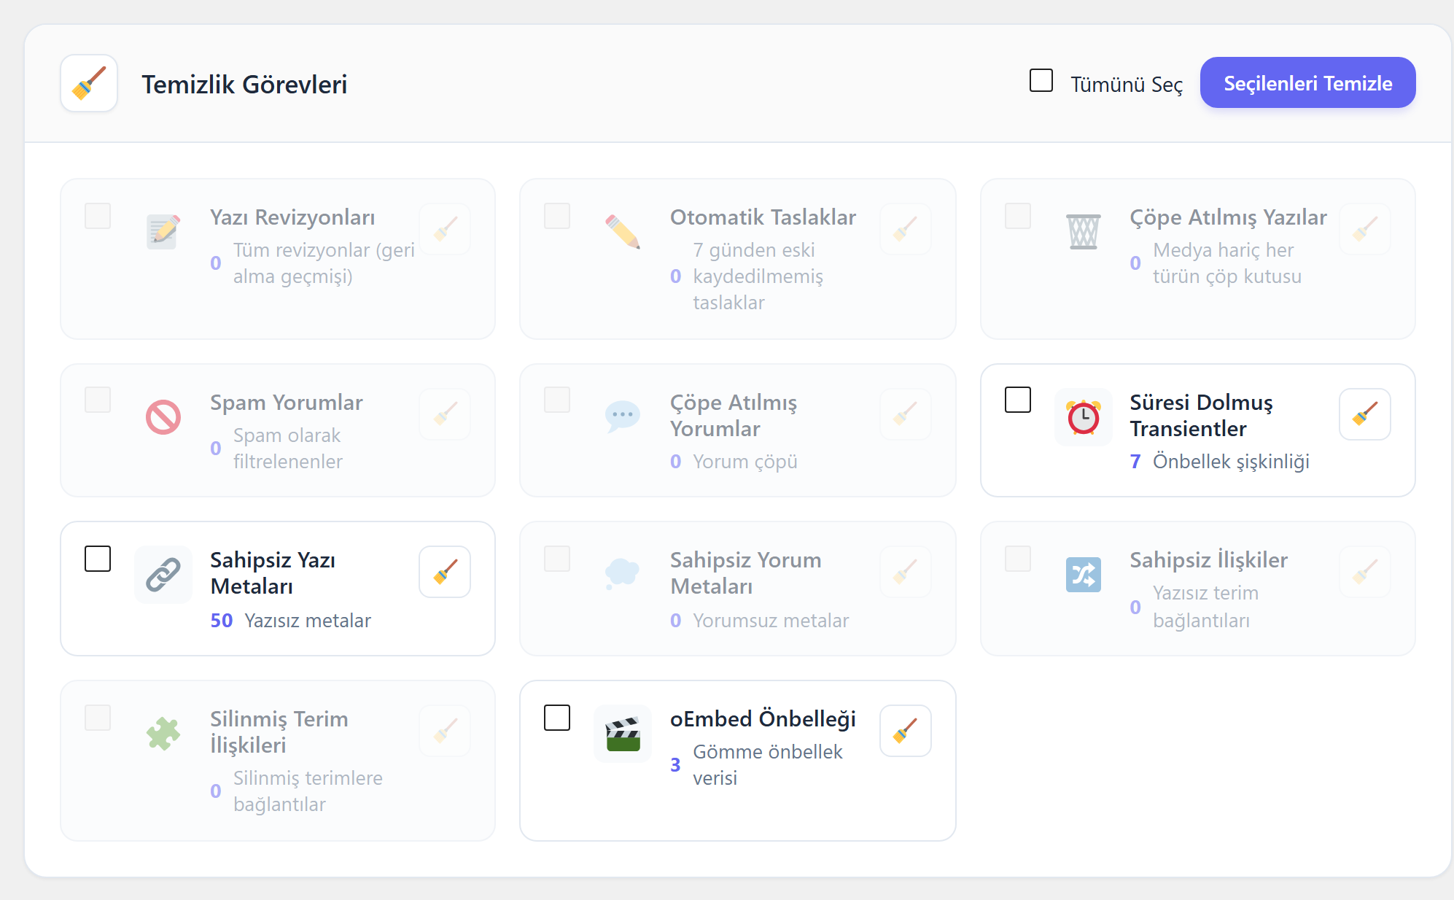1454x900 pixels.
Task: Tick the Sahipsiz Yazı Metaları checkbox
Action: point(98,559)
